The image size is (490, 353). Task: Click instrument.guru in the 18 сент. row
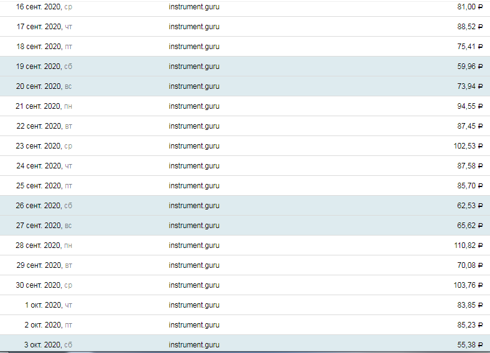click(x=194, y=47)
